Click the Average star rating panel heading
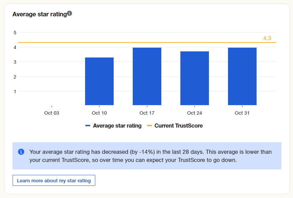The height and width of the screenshot is (198, 293). pyautogui.click(x=39, y=14)
